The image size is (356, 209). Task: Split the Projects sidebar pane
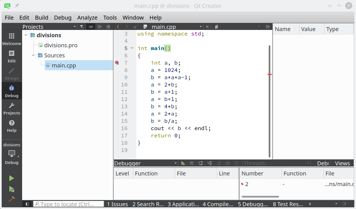100,27
